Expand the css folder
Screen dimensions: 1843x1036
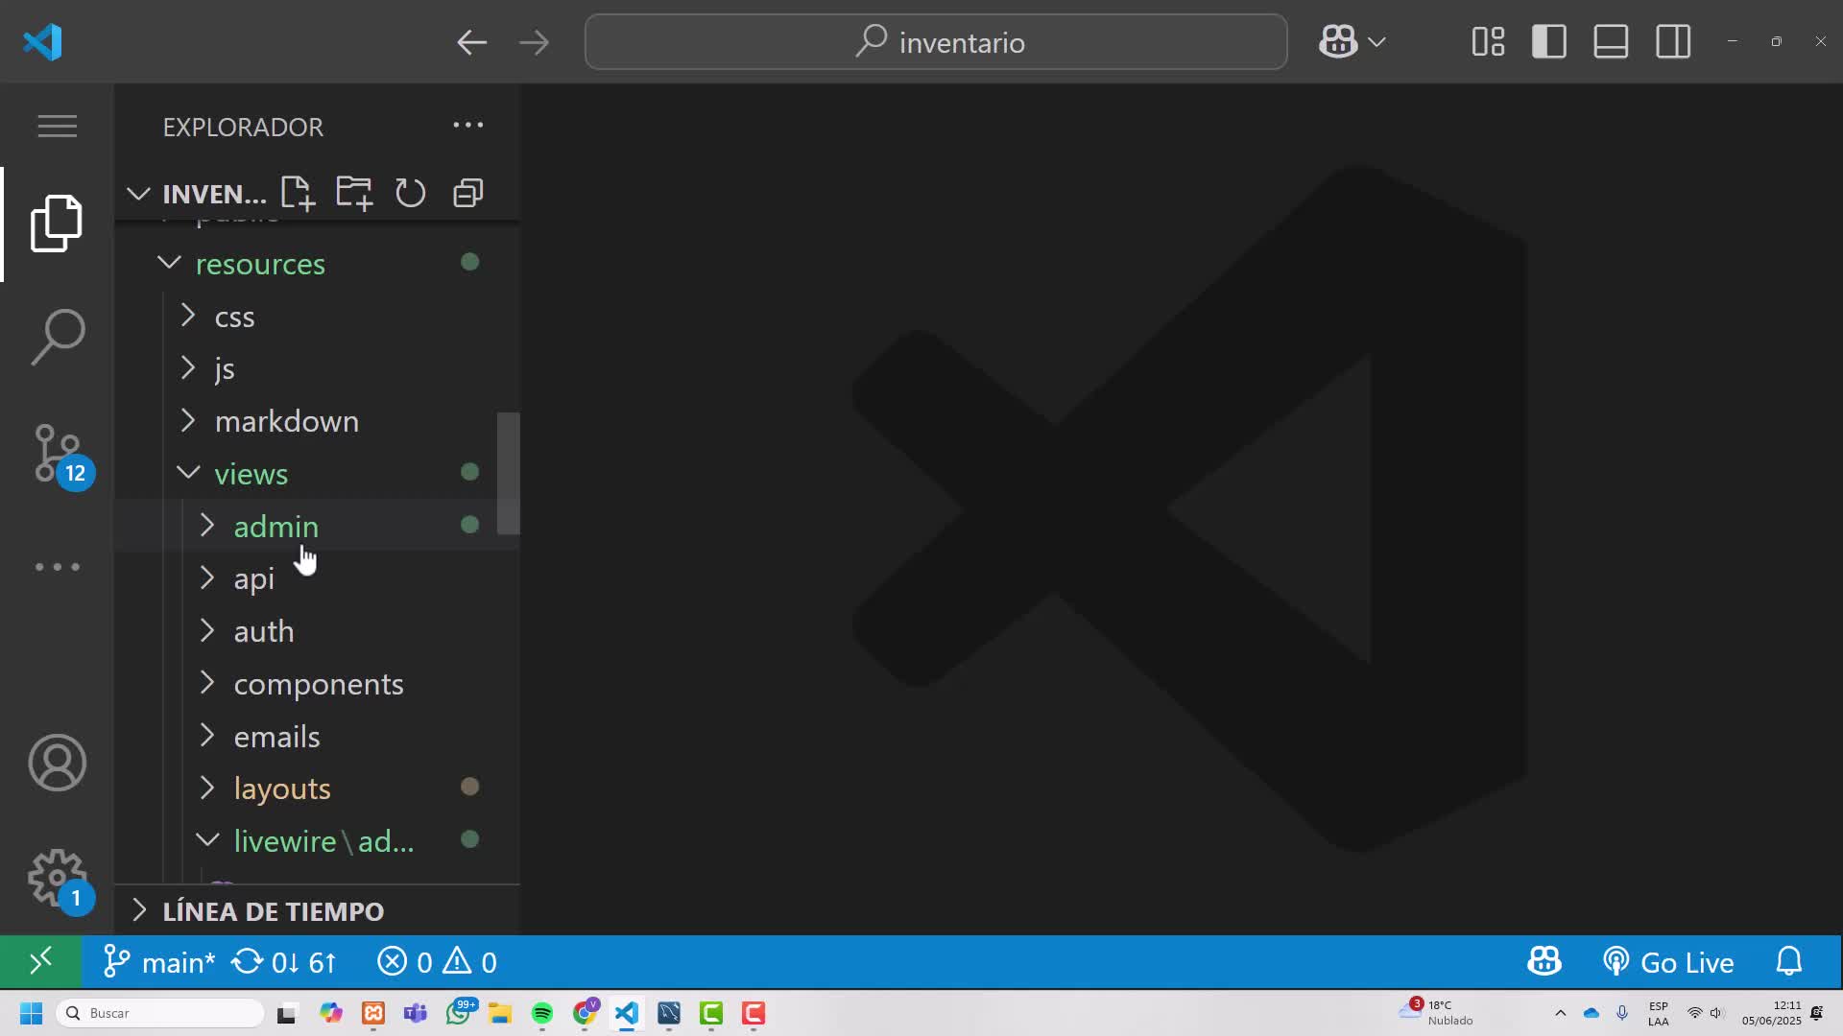tap(318, 316)
